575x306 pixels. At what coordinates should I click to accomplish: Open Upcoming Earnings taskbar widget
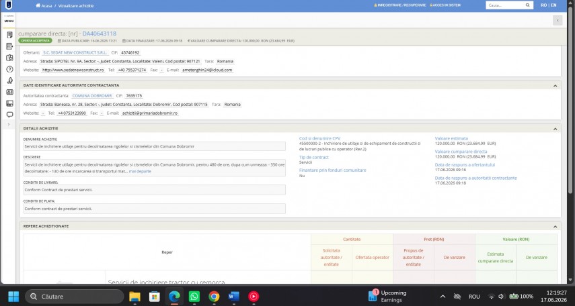point(388,297)
